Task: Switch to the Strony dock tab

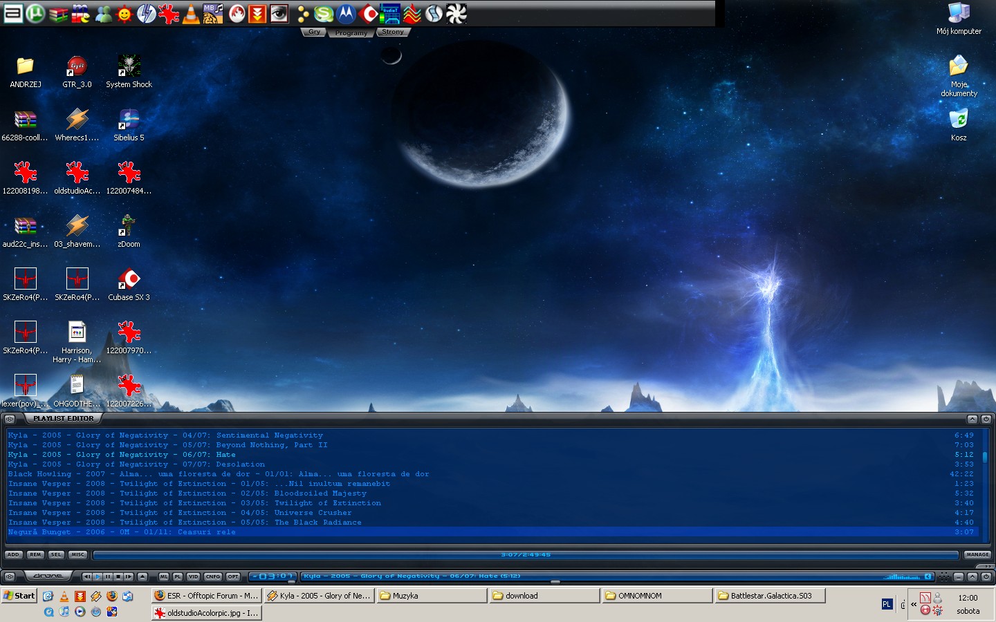Action: (392, 32)
